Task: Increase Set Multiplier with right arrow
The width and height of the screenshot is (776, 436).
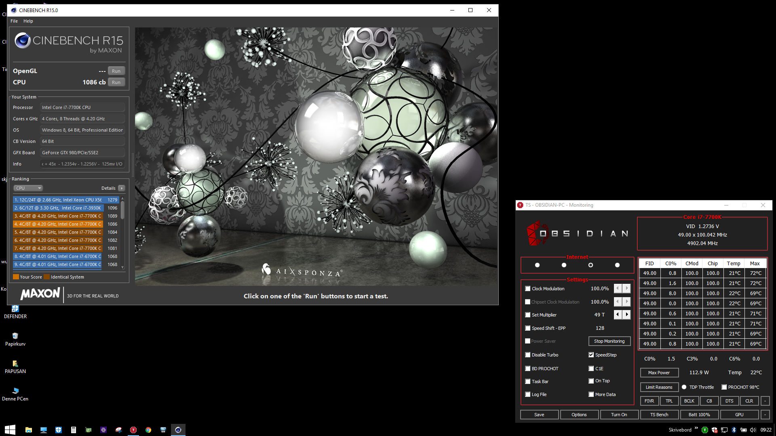Action: tap(626, 314)
